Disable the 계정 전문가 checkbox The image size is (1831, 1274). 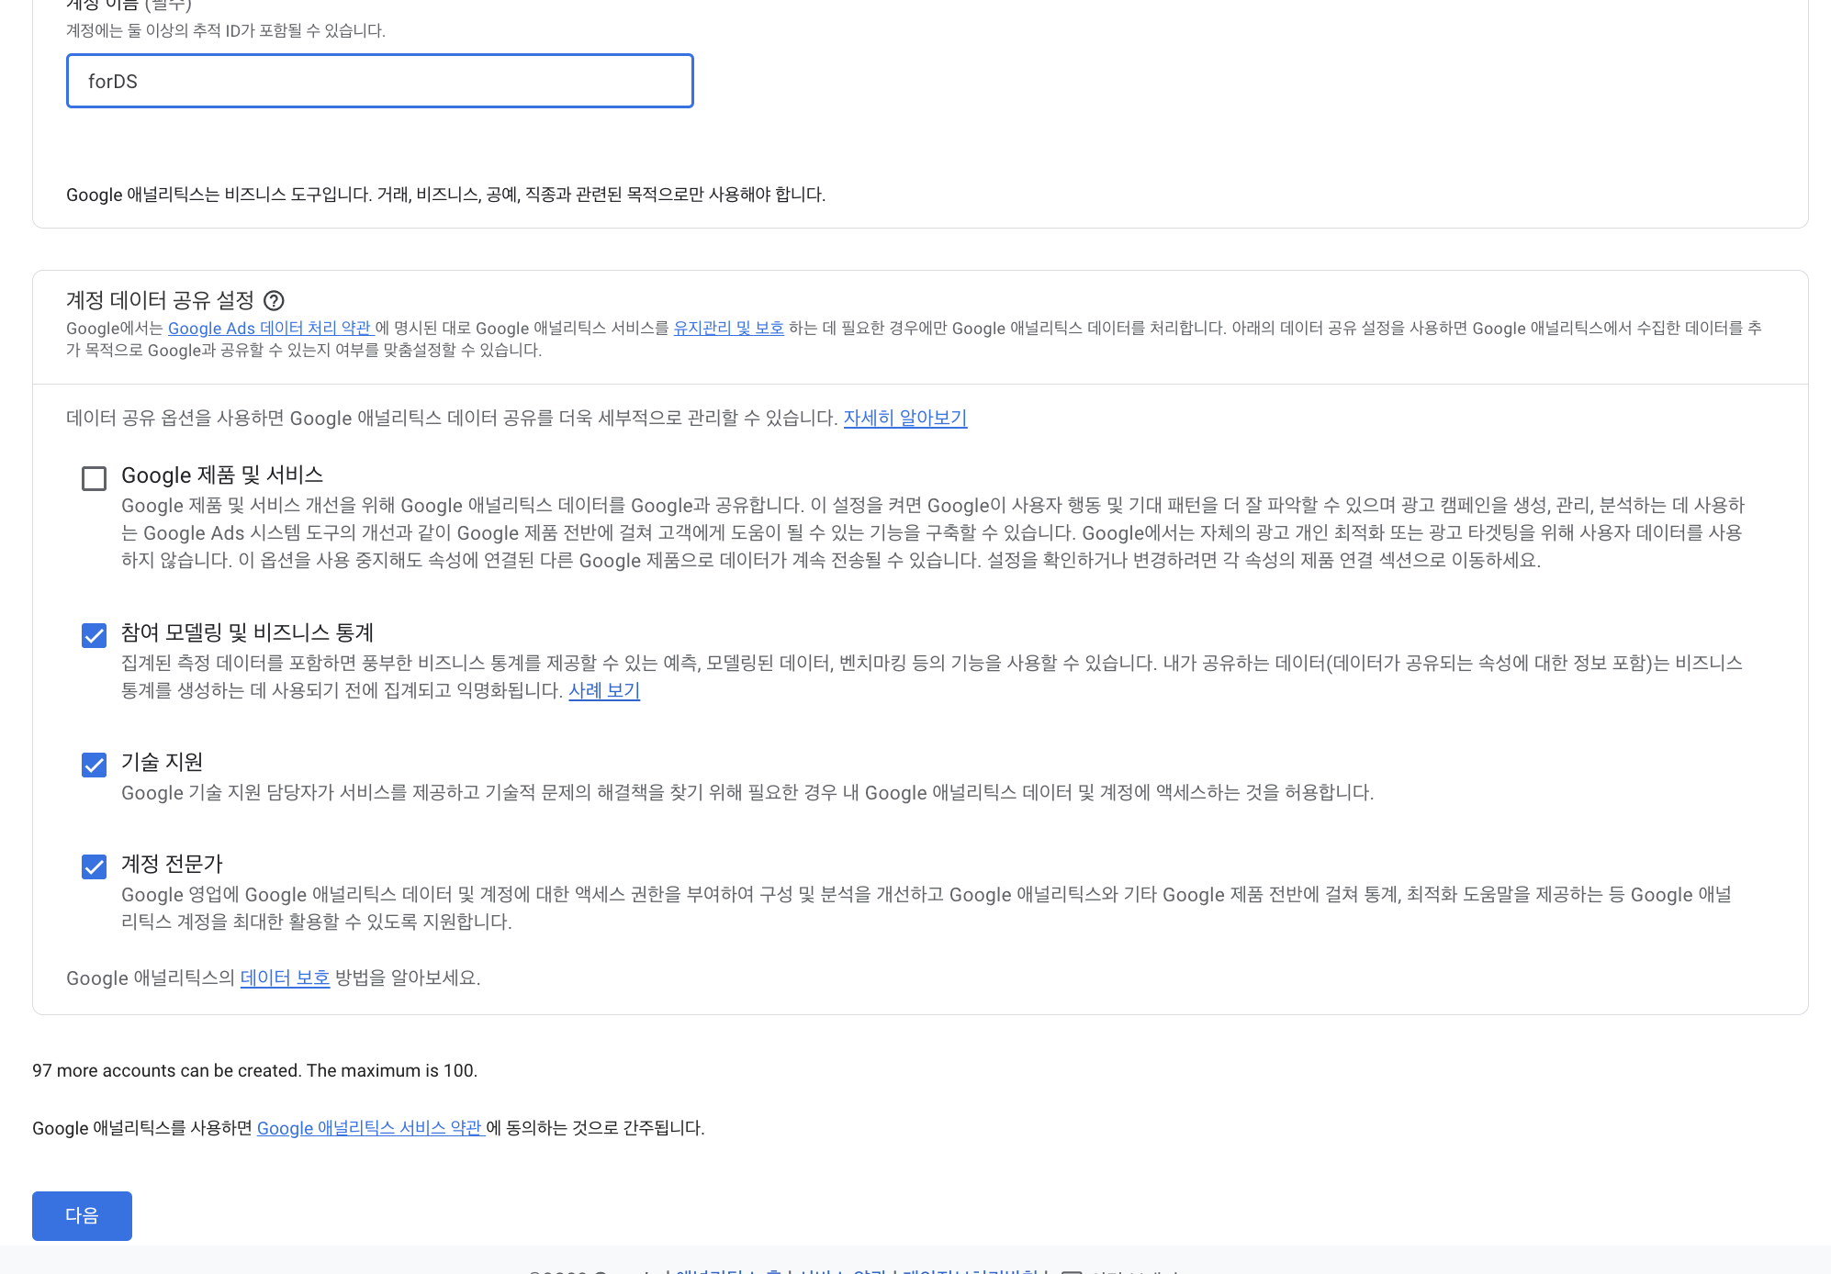tap(94, 866)
